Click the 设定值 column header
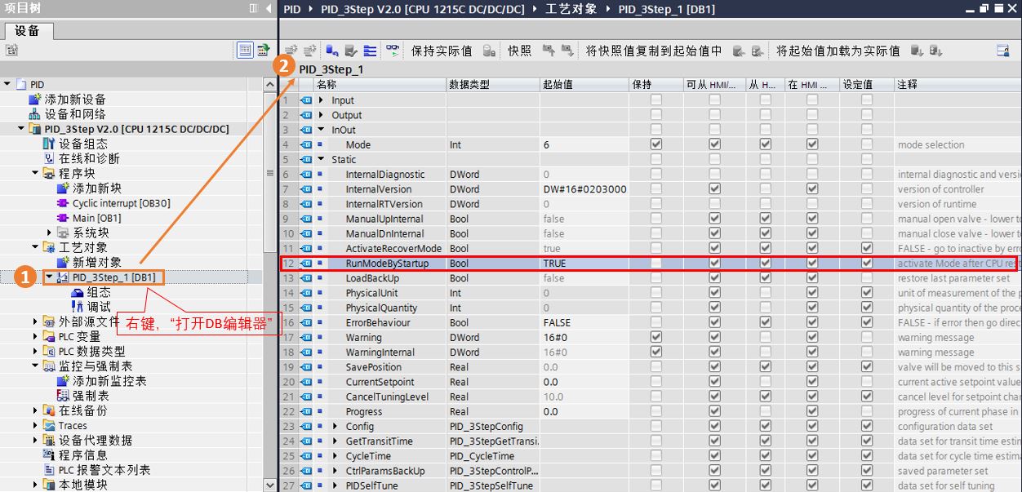 point(867,84)
